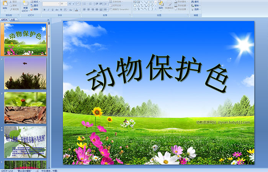Click the Center text alignment icon

pos(88,10)
